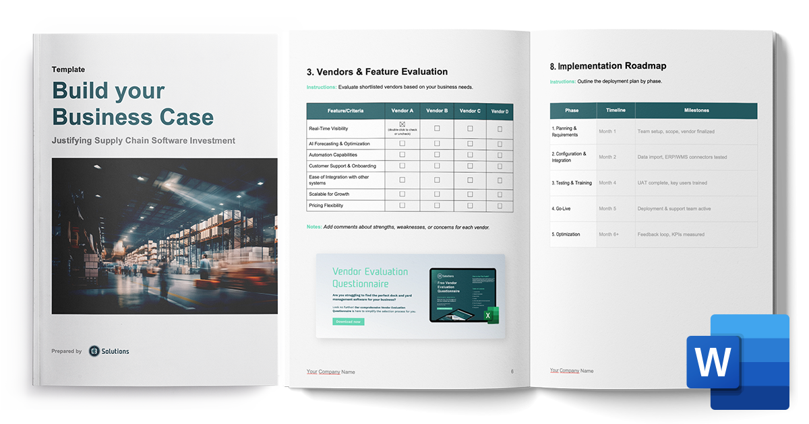This screenshot has width=809, height=424.
Task: Click the Excel icon on the questionnaire banner
Action: click(490, 317)
